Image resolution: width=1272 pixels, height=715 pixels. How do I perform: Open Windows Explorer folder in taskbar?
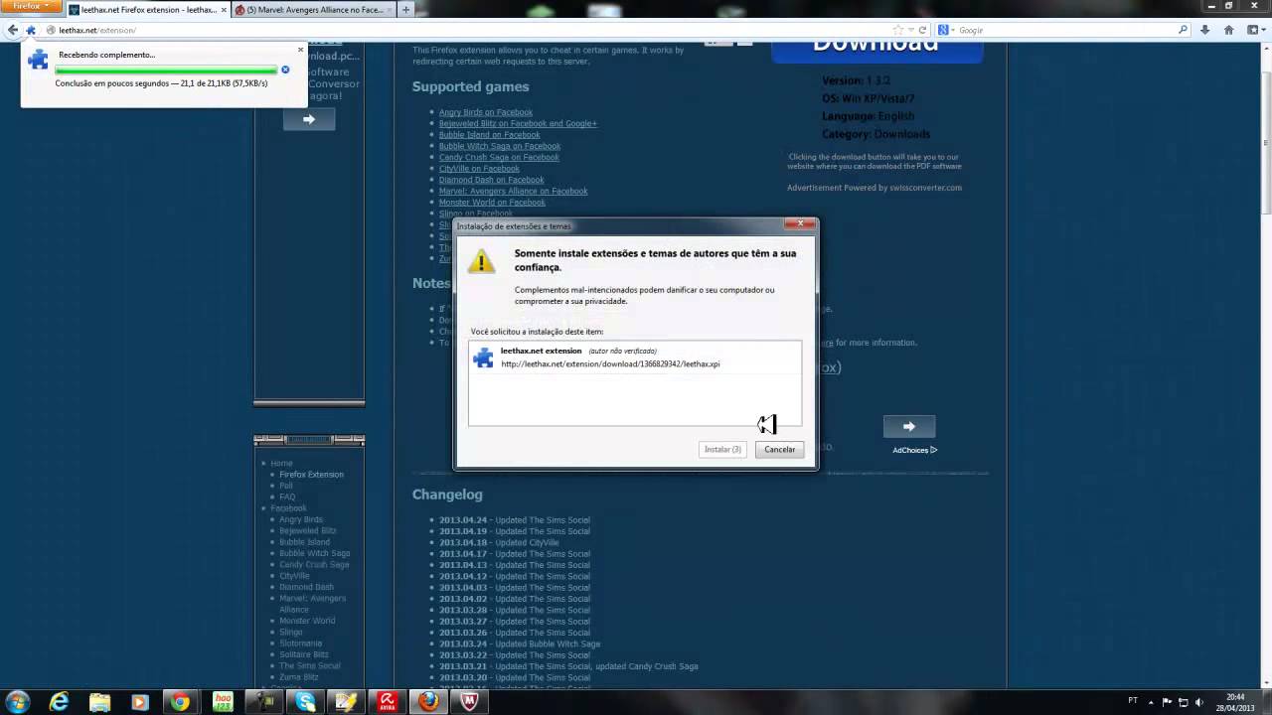99,701
